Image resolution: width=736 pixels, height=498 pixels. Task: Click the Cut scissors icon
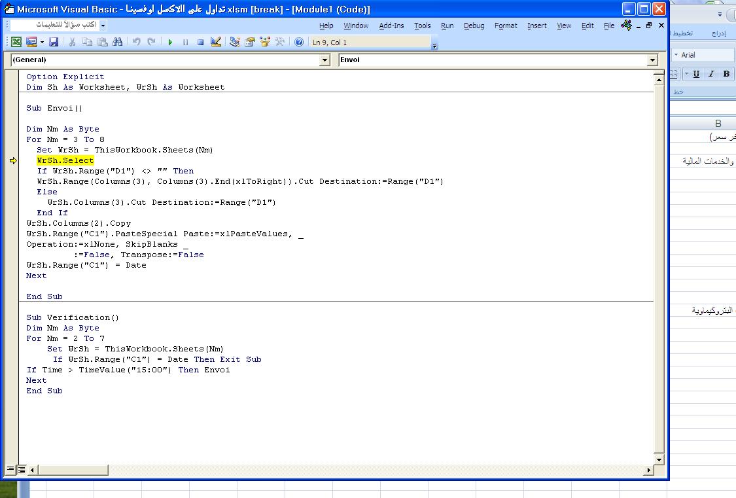[x=72, y=43]
